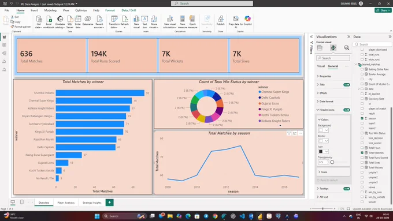Open the Copilot pane from the ribbon

247,21
